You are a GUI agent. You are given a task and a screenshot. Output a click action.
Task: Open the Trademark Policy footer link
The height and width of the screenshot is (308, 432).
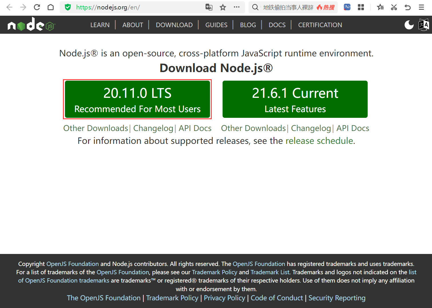(172, 298)
